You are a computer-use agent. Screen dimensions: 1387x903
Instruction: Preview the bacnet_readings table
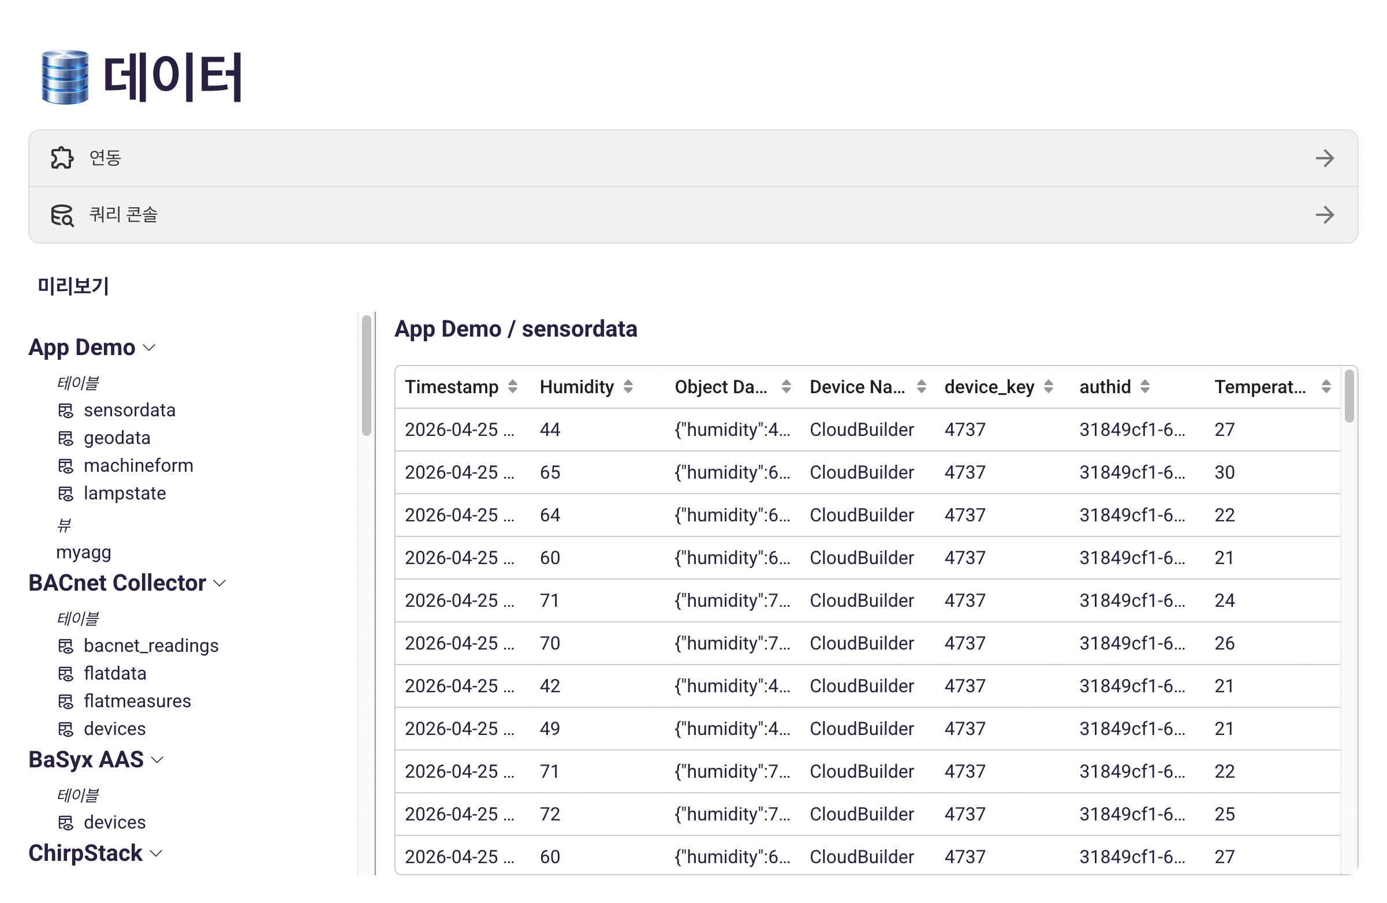(151, 646)
